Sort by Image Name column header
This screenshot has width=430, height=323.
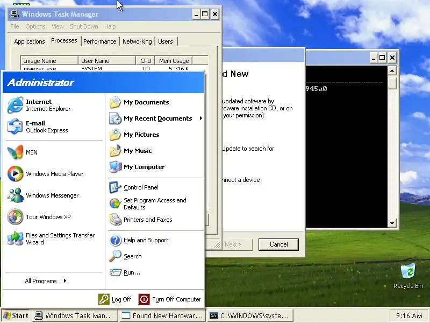tap(49, 61)
